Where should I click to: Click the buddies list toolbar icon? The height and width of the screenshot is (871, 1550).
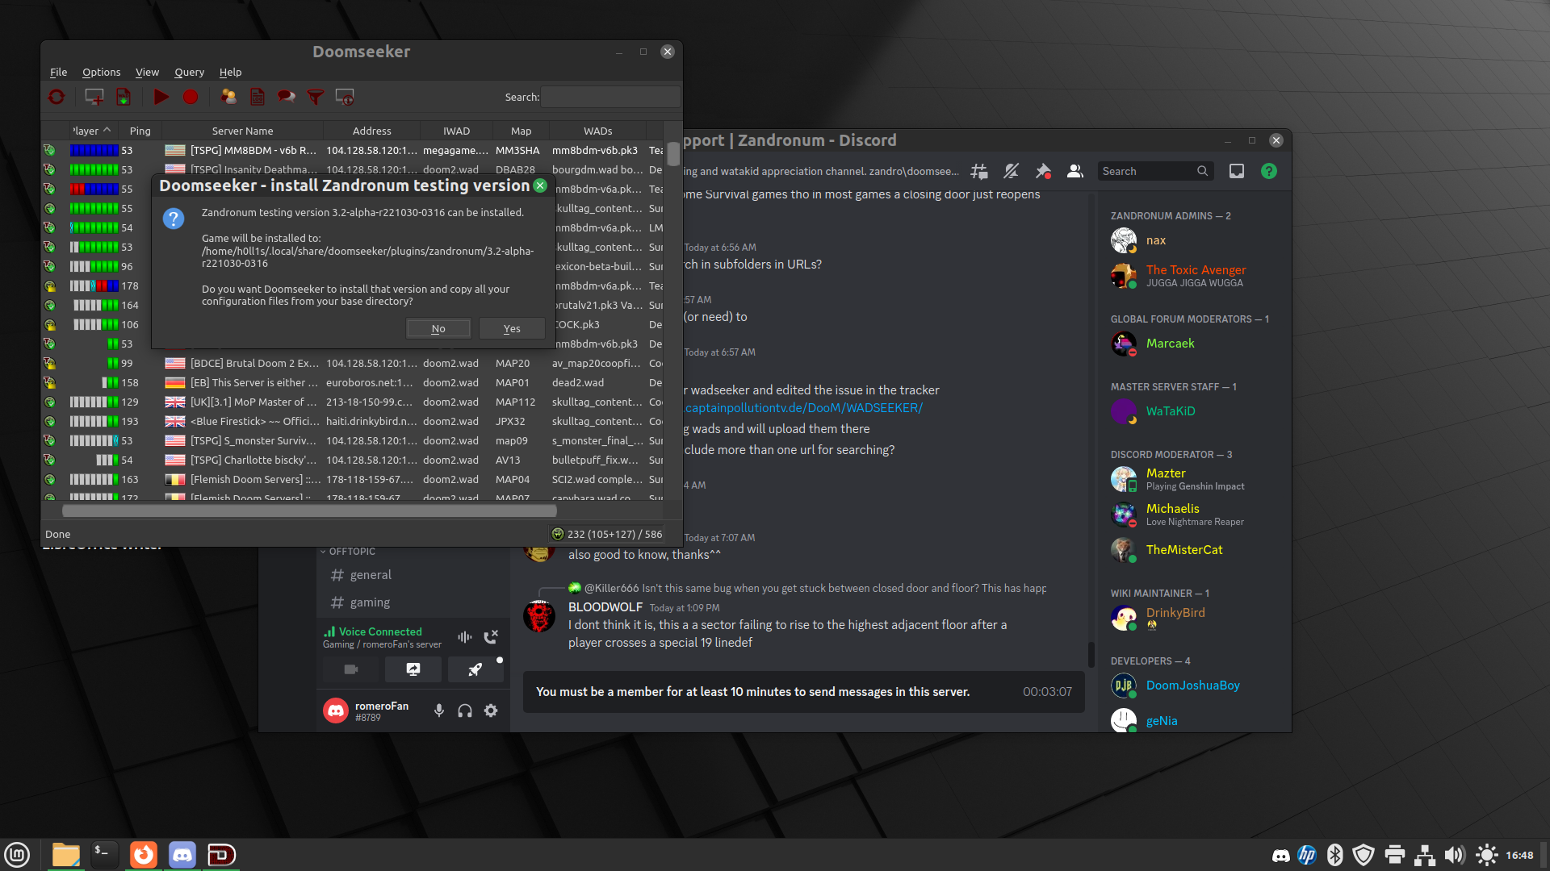pos(229,97)
